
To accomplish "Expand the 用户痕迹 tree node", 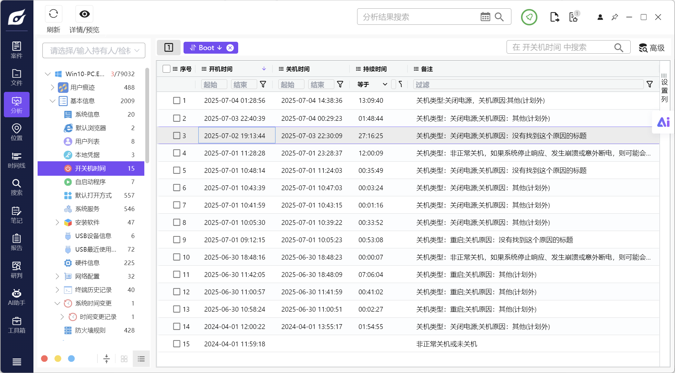I will tap(53, 87).
